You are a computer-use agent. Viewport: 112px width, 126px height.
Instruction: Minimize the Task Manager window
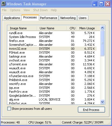coord(95,4)
